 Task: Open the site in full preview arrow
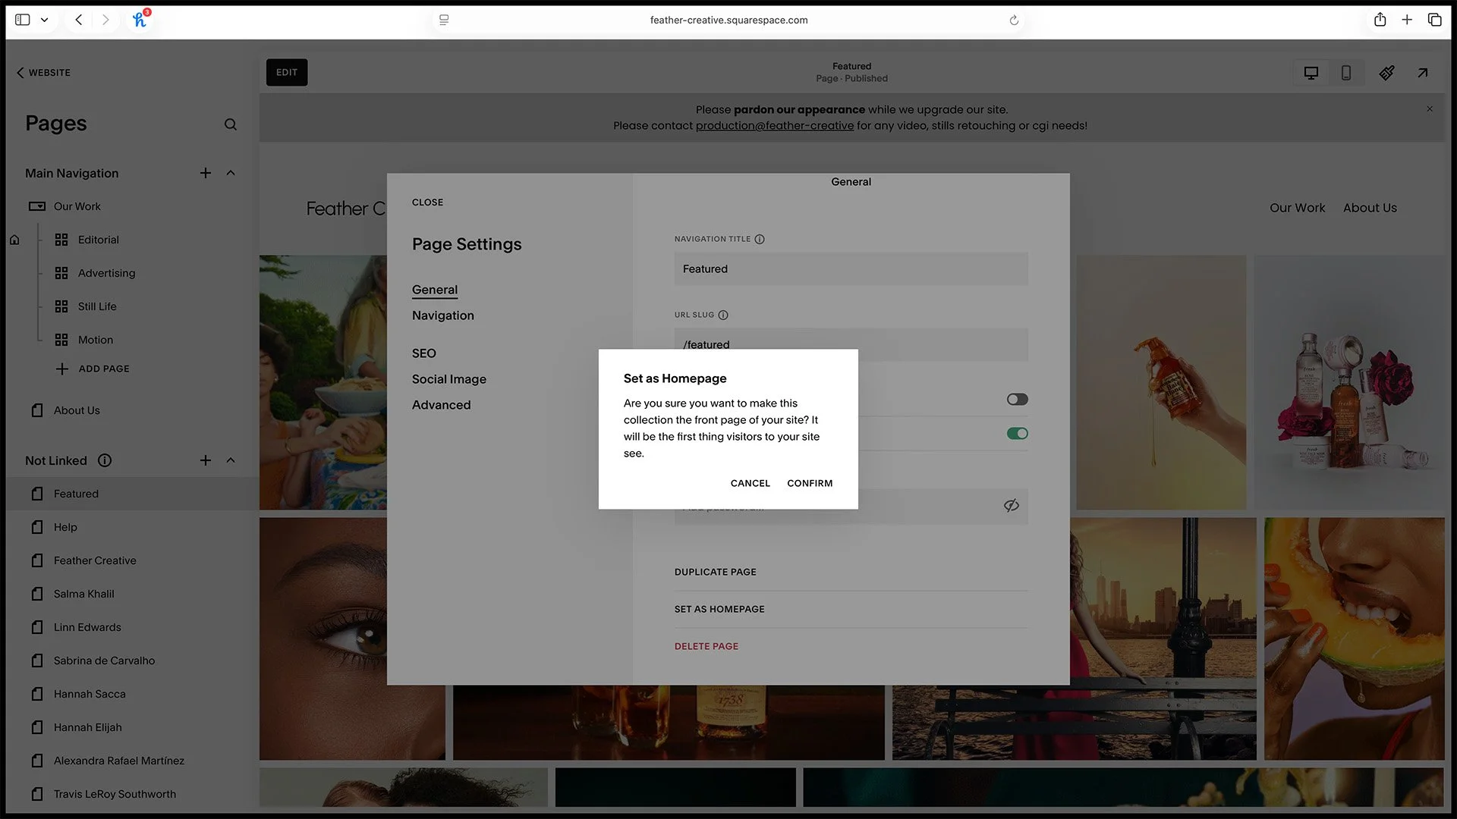click(x=1423, y=73)
